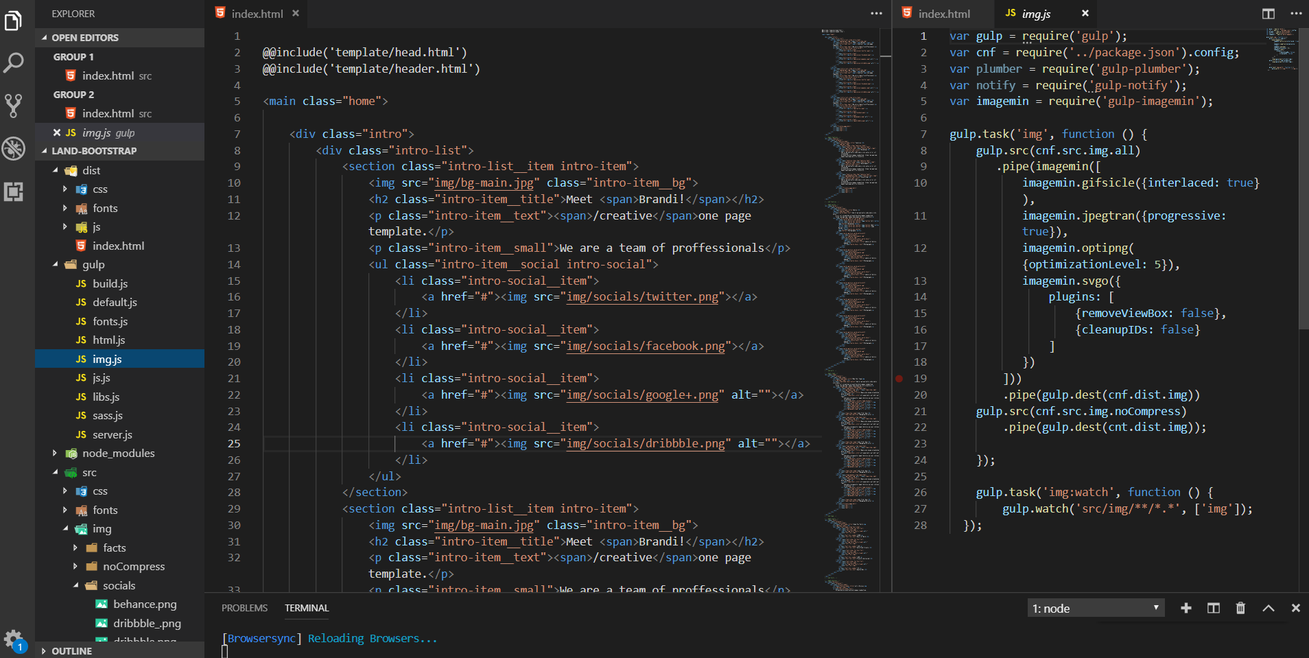Close the terminal panel
Viewport: 1309px width, 658px height.
[x=1296, y=608]
